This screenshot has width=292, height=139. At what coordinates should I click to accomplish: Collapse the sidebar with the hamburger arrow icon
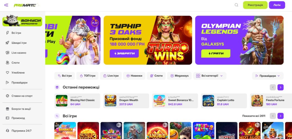tap(6, 5)
